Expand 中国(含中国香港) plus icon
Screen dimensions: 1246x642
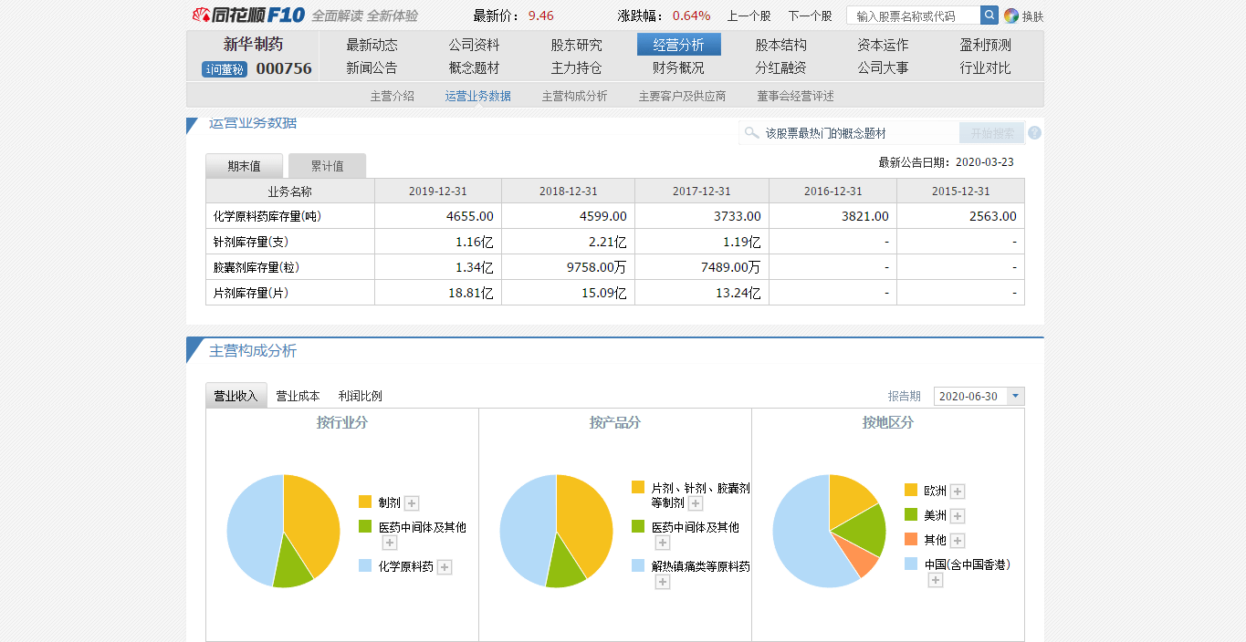pos(936,580)
